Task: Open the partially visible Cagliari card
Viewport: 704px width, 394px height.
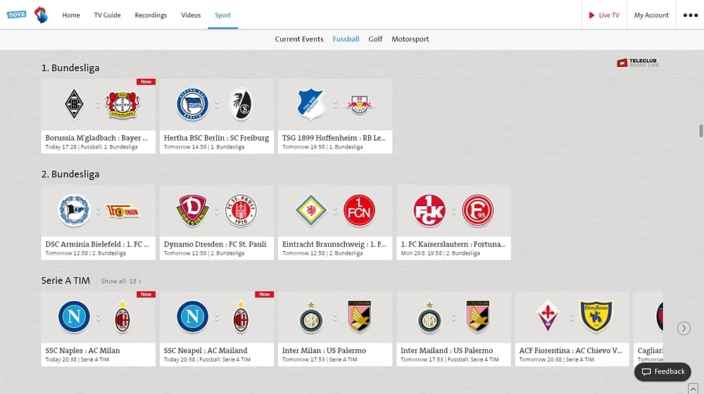Action: (x=648, y=329)
